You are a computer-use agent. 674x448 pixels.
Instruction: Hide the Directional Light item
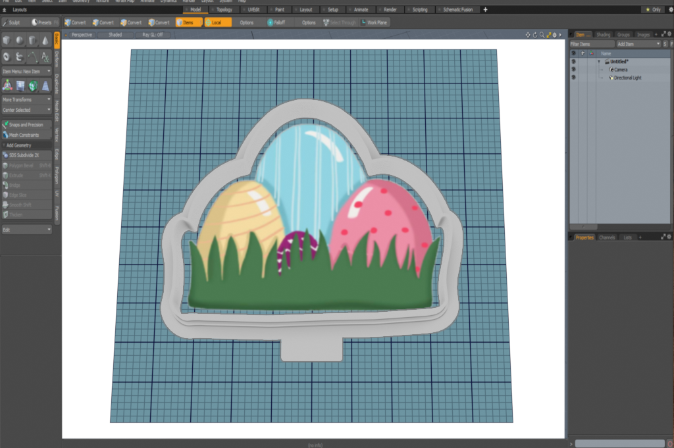[x=573, y=78]
